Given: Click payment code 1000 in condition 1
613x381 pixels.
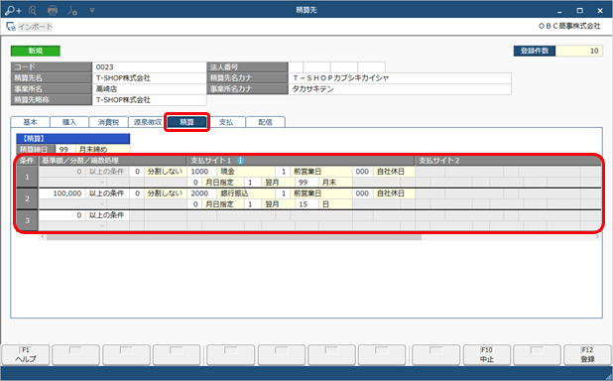Looking at the screenshot, I should 201,172.
